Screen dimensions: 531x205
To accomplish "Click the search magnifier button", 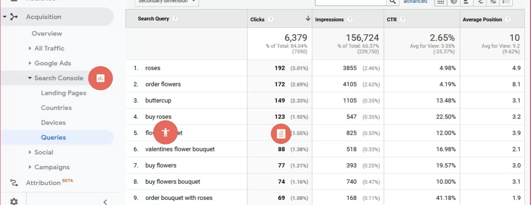I will pyautogui.click(x=392, y=2).
